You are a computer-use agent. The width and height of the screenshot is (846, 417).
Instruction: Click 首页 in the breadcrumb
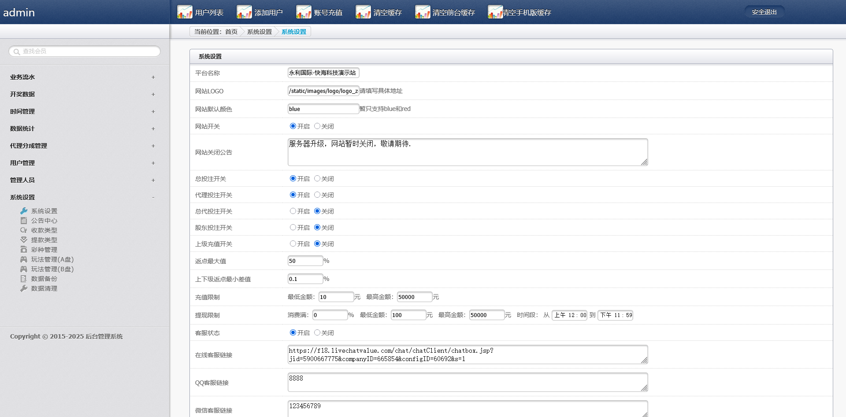pyautogui.click(x=231, y=32)
